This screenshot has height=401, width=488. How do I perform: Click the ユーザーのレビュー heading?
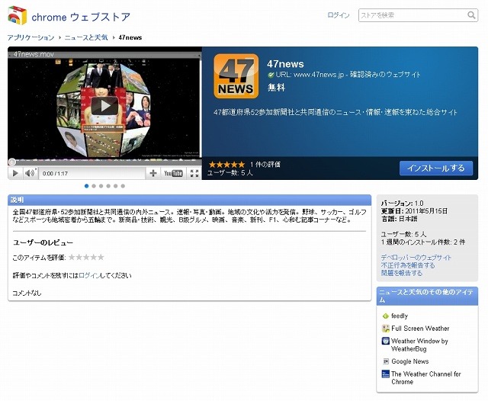(43, 243)
